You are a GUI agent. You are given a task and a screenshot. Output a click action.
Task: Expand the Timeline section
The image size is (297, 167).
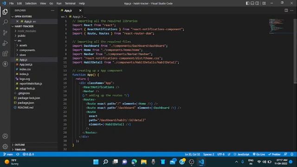coord(34,149)
